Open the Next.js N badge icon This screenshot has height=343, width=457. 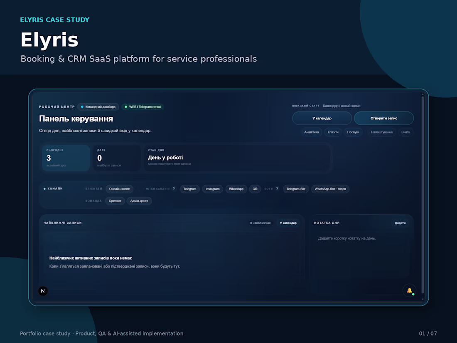[x=43, y=291]
